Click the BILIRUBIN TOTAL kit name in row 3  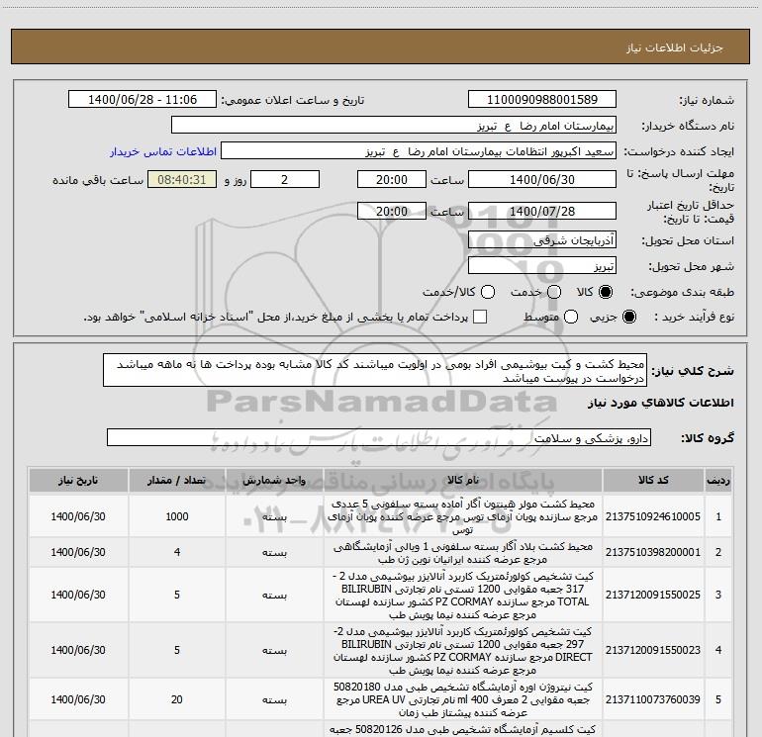tap(463, 595)
